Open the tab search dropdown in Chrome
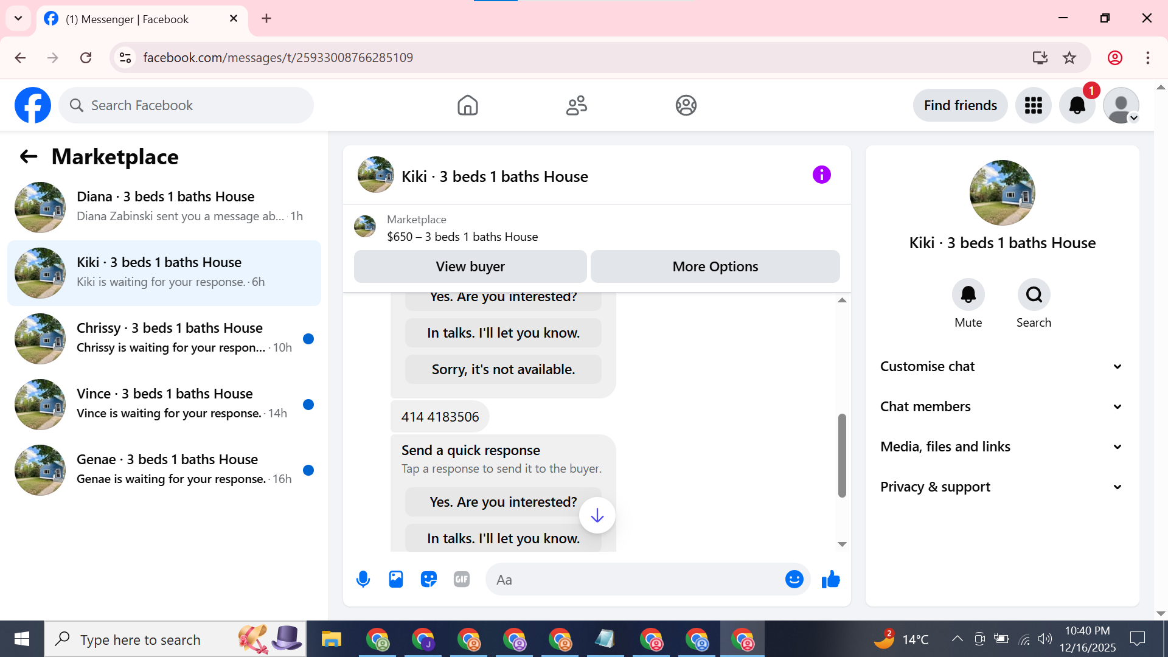Screen dimensions: 1168x657 tap(18, 18)
